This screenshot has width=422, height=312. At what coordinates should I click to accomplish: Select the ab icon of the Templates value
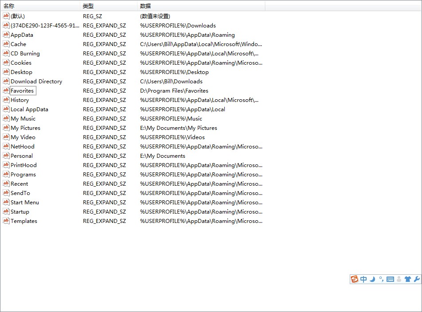pos(6,221)
